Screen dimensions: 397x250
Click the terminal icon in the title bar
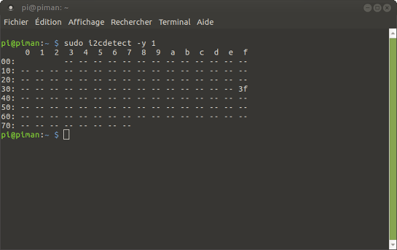[x=11, y=8]
